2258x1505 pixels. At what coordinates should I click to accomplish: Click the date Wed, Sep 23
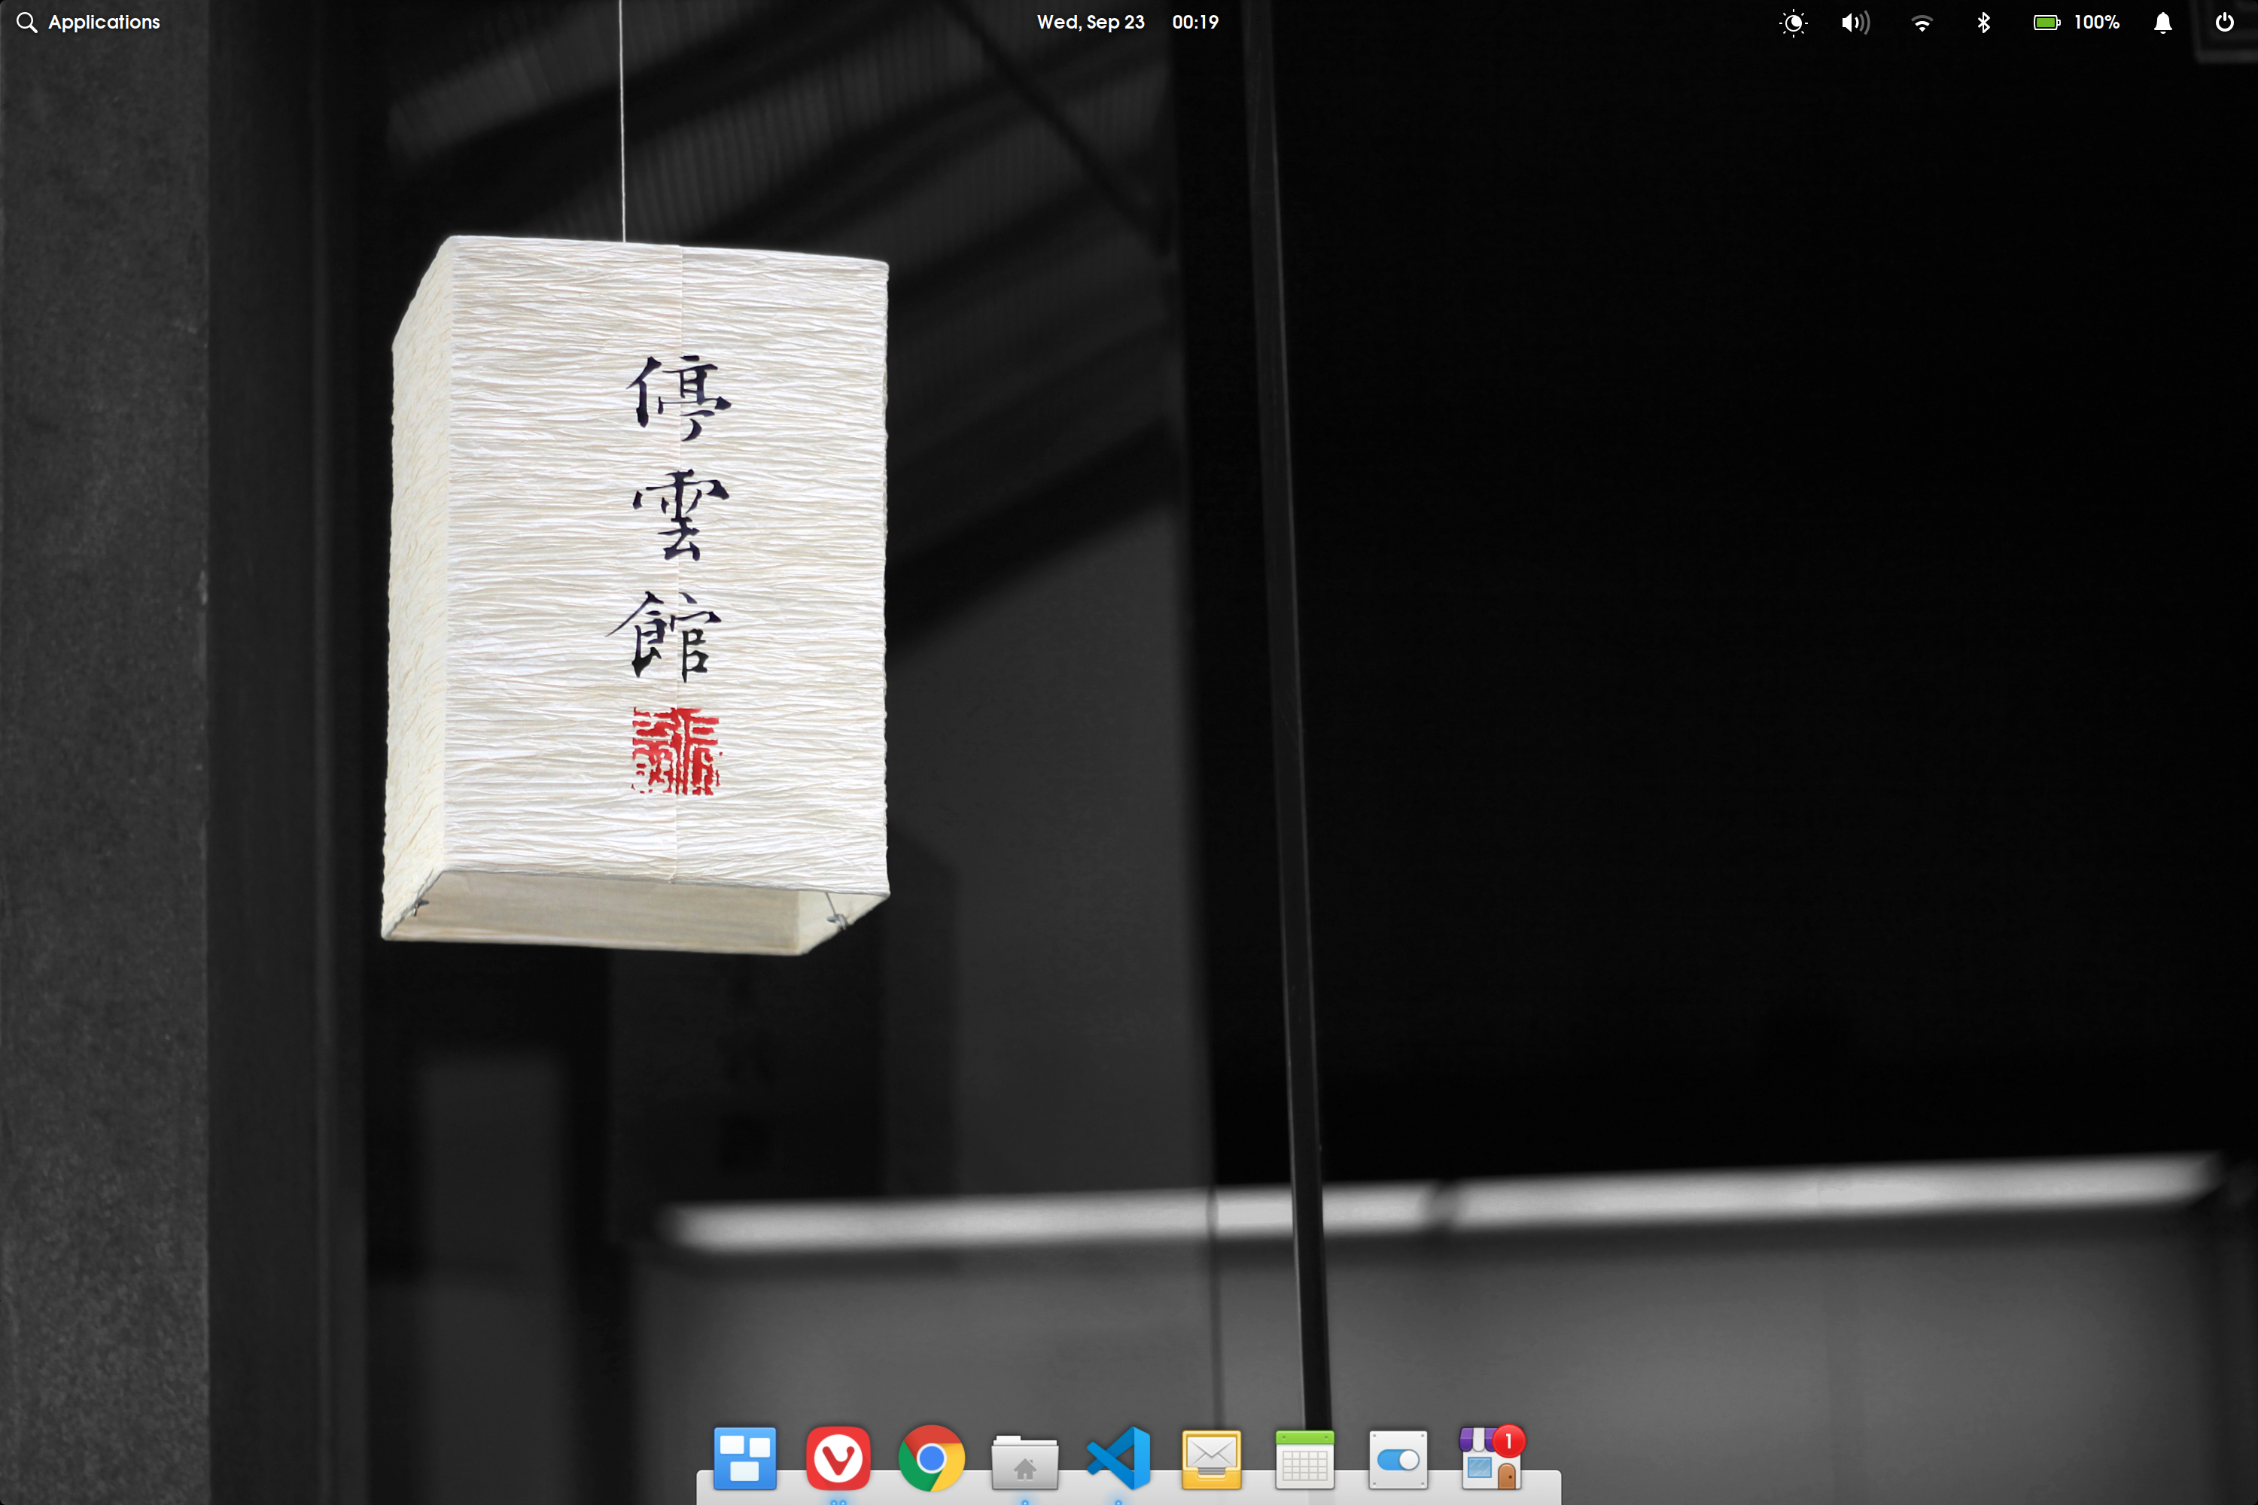click(1090, 22)
